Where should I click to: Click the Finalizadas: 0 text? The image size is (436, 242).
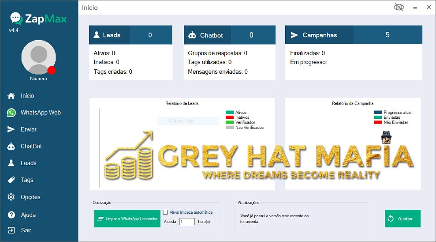point(308,53)
